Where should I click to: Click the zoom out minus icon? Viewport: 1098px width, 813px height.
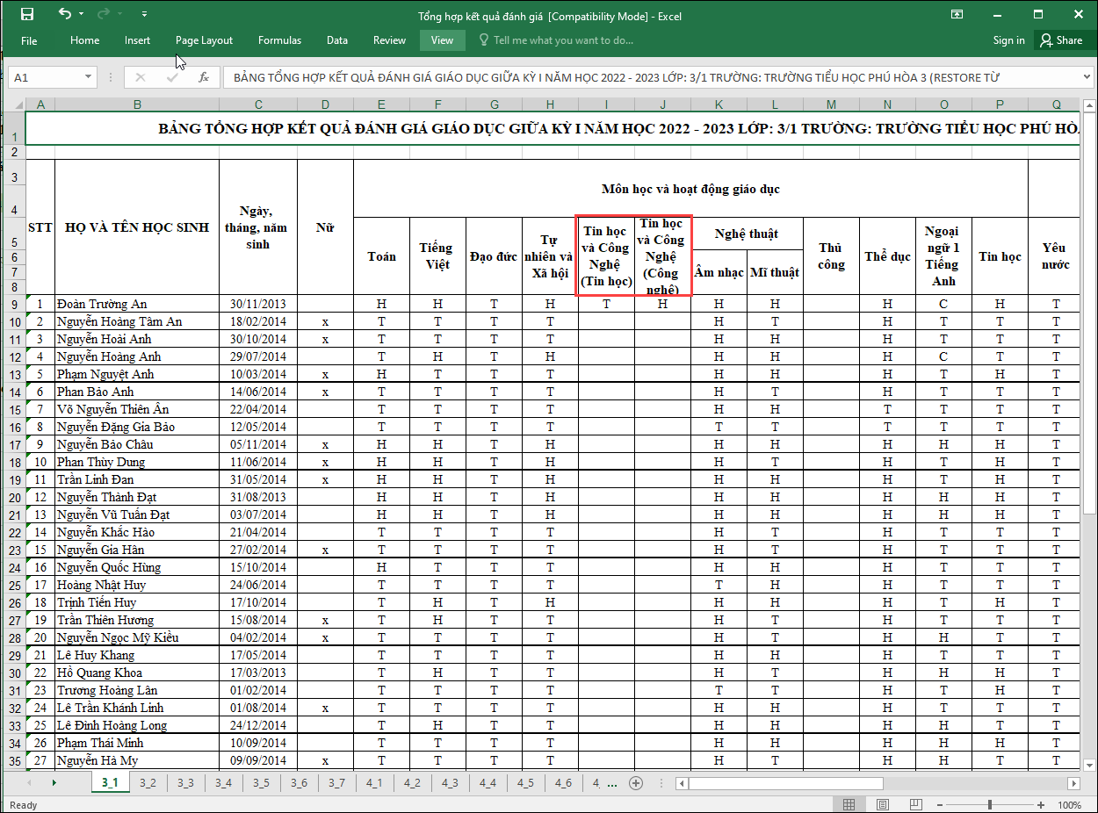(x=938, y=805)
